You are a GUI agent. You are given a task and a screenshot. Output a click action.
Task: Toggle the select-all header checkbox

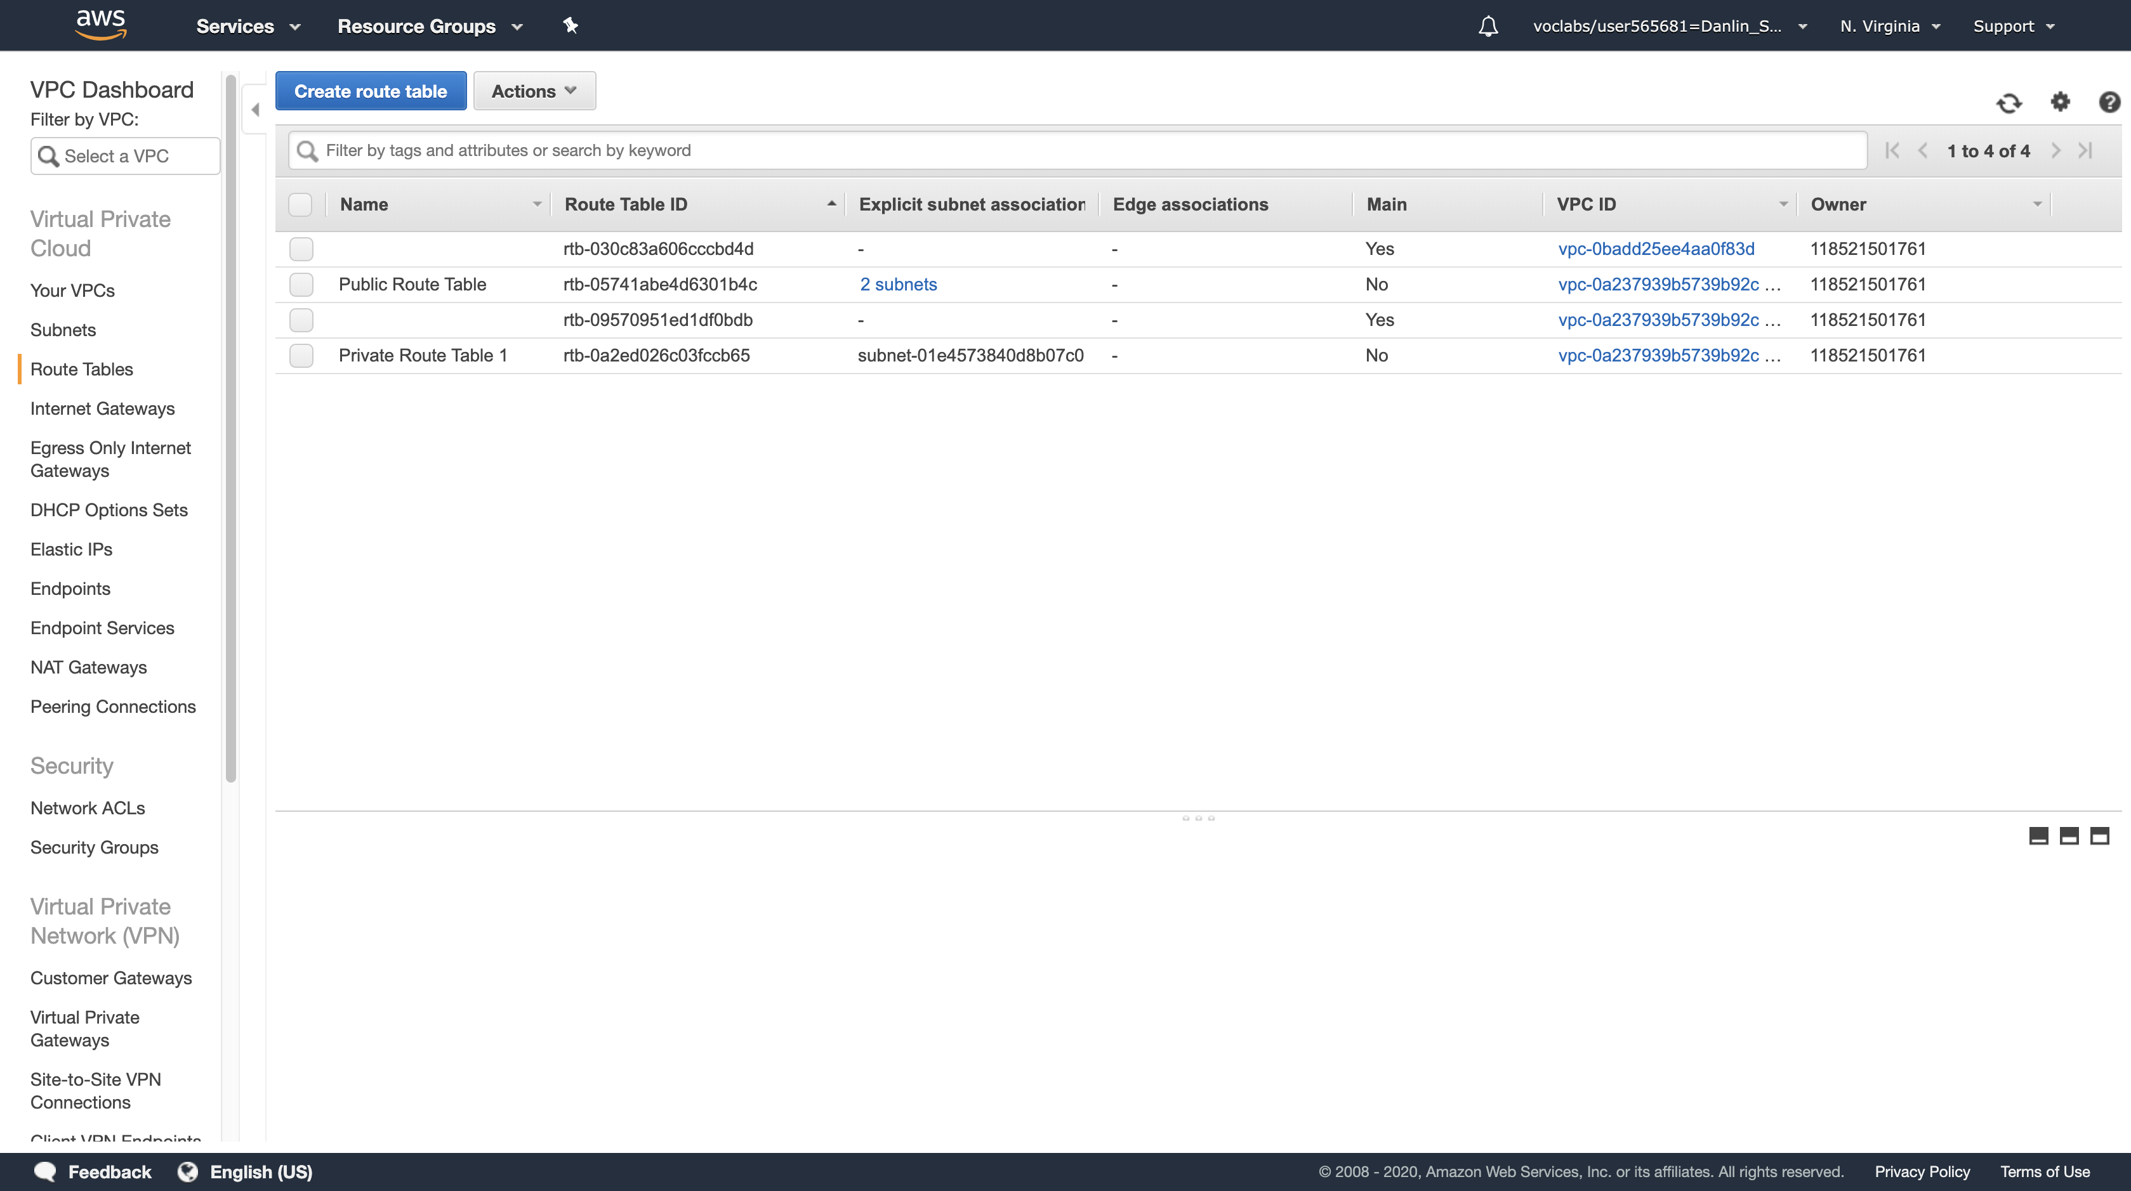300,204
